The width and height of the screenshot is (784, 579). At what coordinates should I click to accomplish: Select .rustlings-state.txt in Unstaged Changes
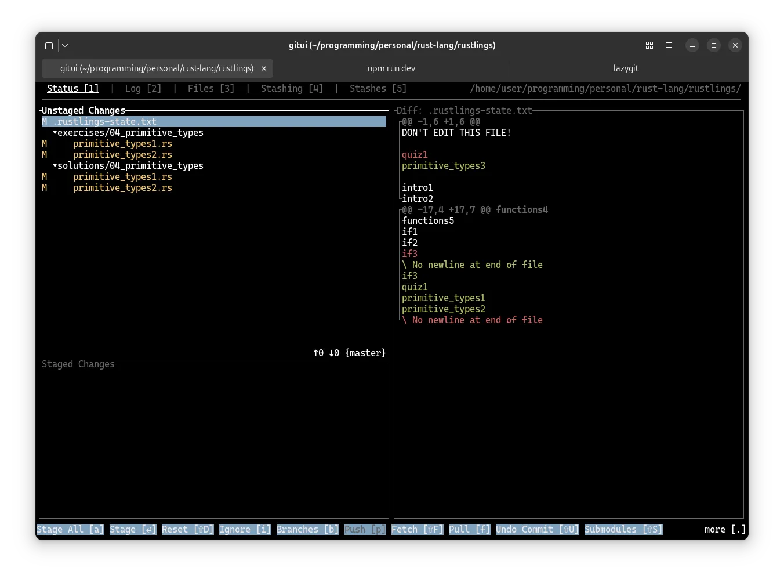click(x=214, y=122)
